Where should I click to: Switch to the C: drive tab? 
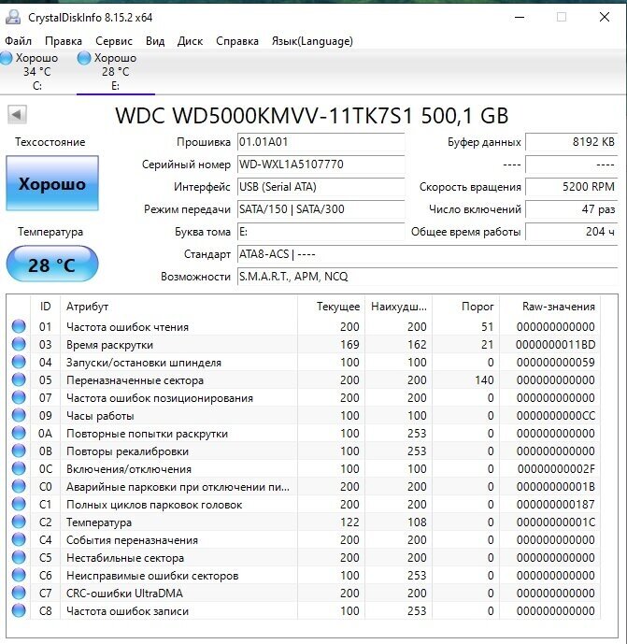point(37,72)
